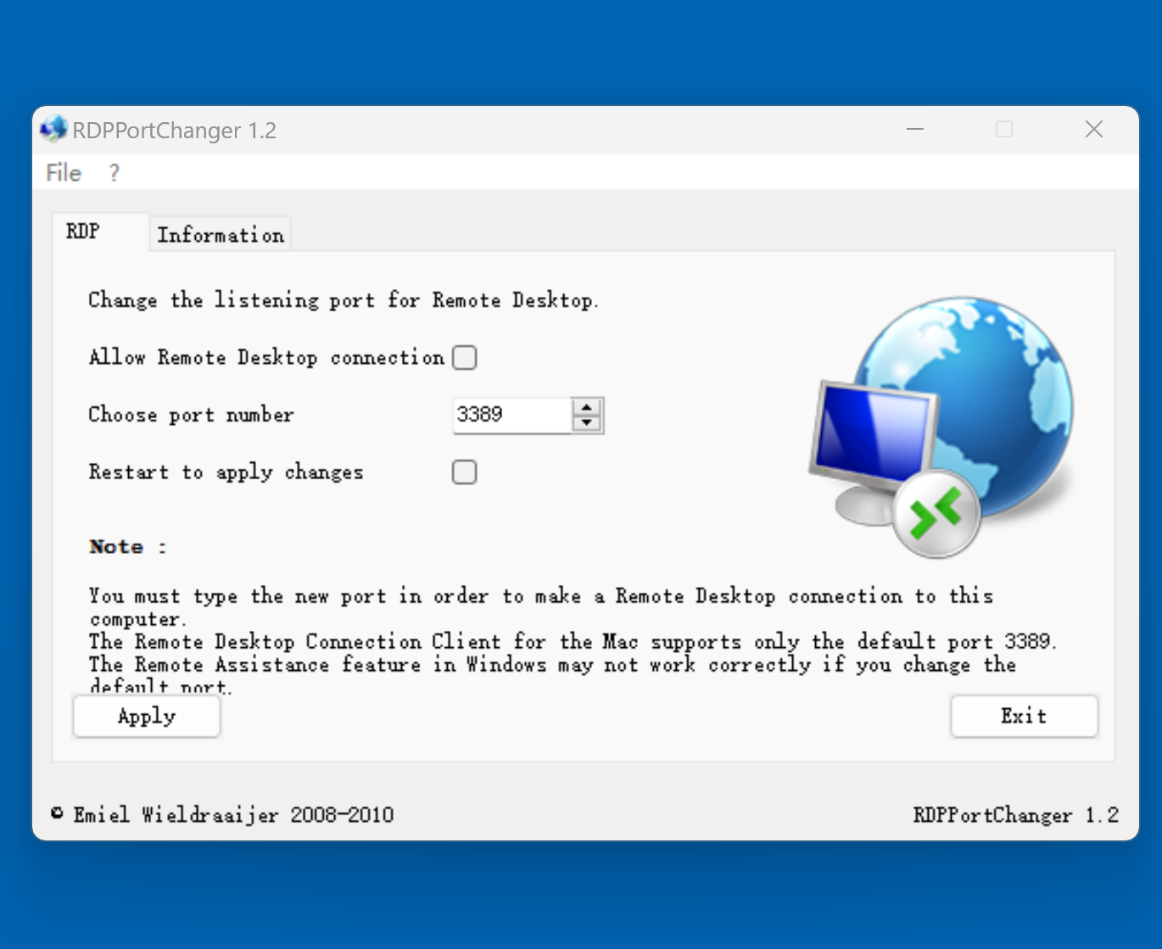
Task: Click the green arrows badge on the image
Action: (936, 513)
